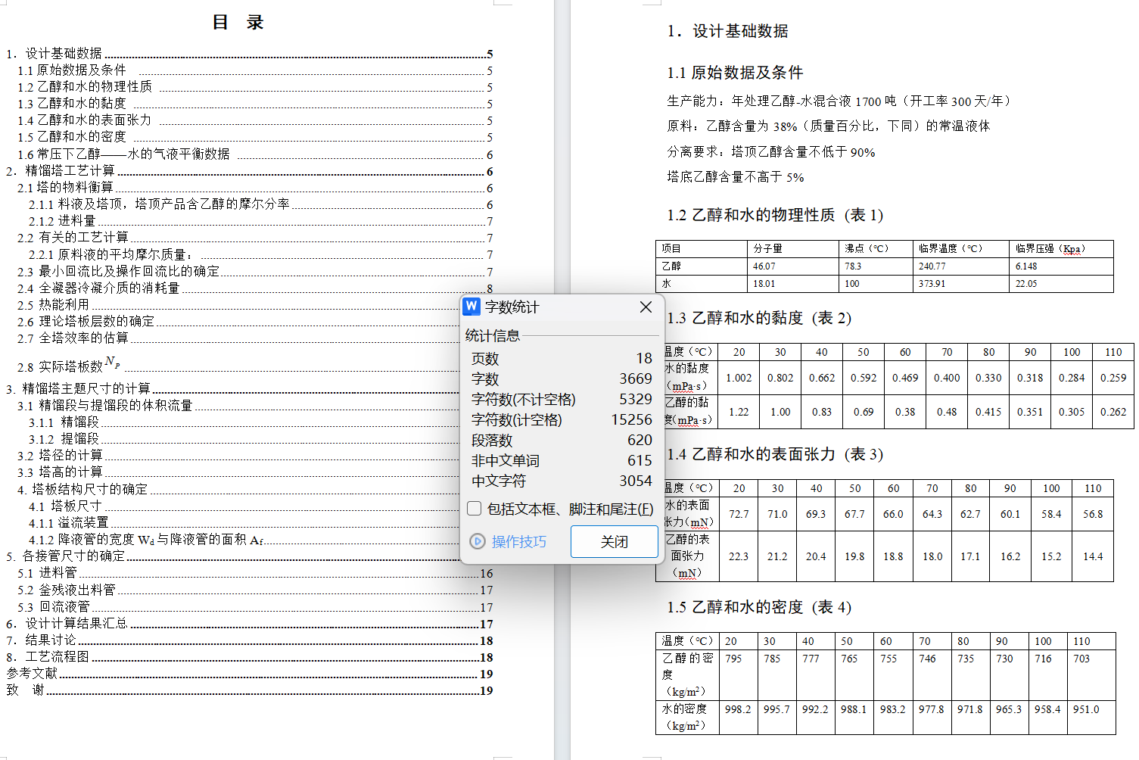Click the play icon beside 操作技巧

pyautogui.click(x=478, y=541)
